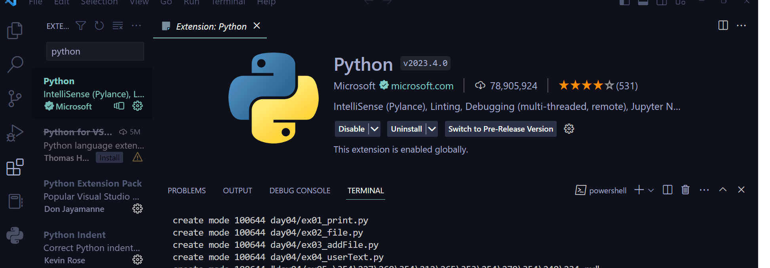Image resolution: width=770 pixels, height=268 pixels.
Task: Install Python for VSCode by Thomas H
Action: tap(109, 158)
